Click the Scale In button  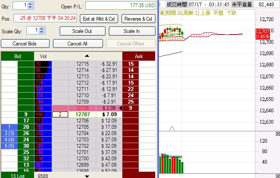click(x=132, y=31)
